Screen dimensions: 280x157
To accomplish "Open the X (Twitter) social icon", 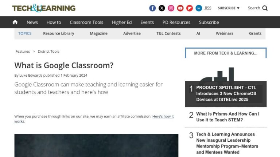I will tap(162, 8).
